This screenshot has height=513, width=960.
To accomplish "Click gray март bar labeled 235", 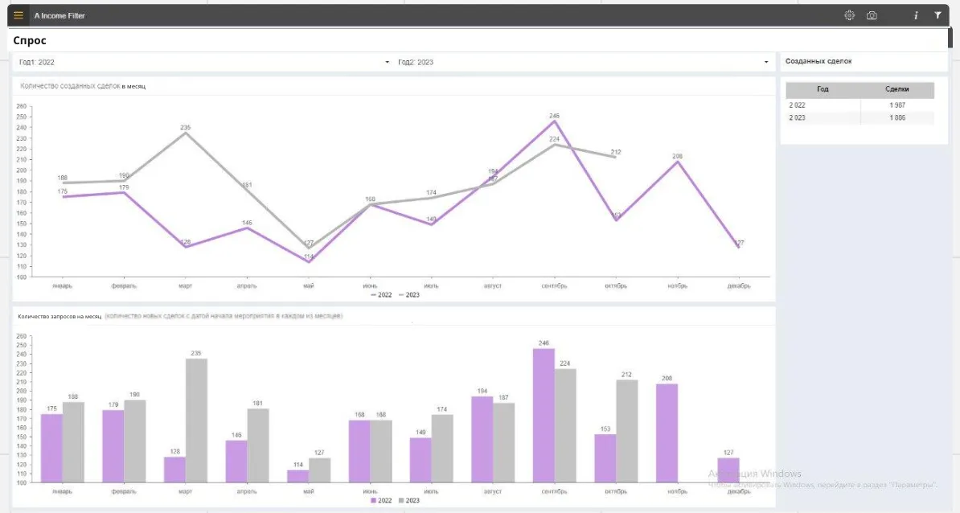I will (x=196, y=420).
